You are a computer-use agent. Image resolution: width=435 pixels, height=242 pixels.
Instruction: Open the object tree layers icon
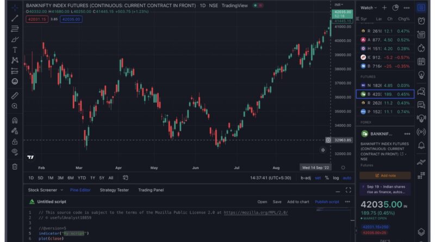(421, 232)
